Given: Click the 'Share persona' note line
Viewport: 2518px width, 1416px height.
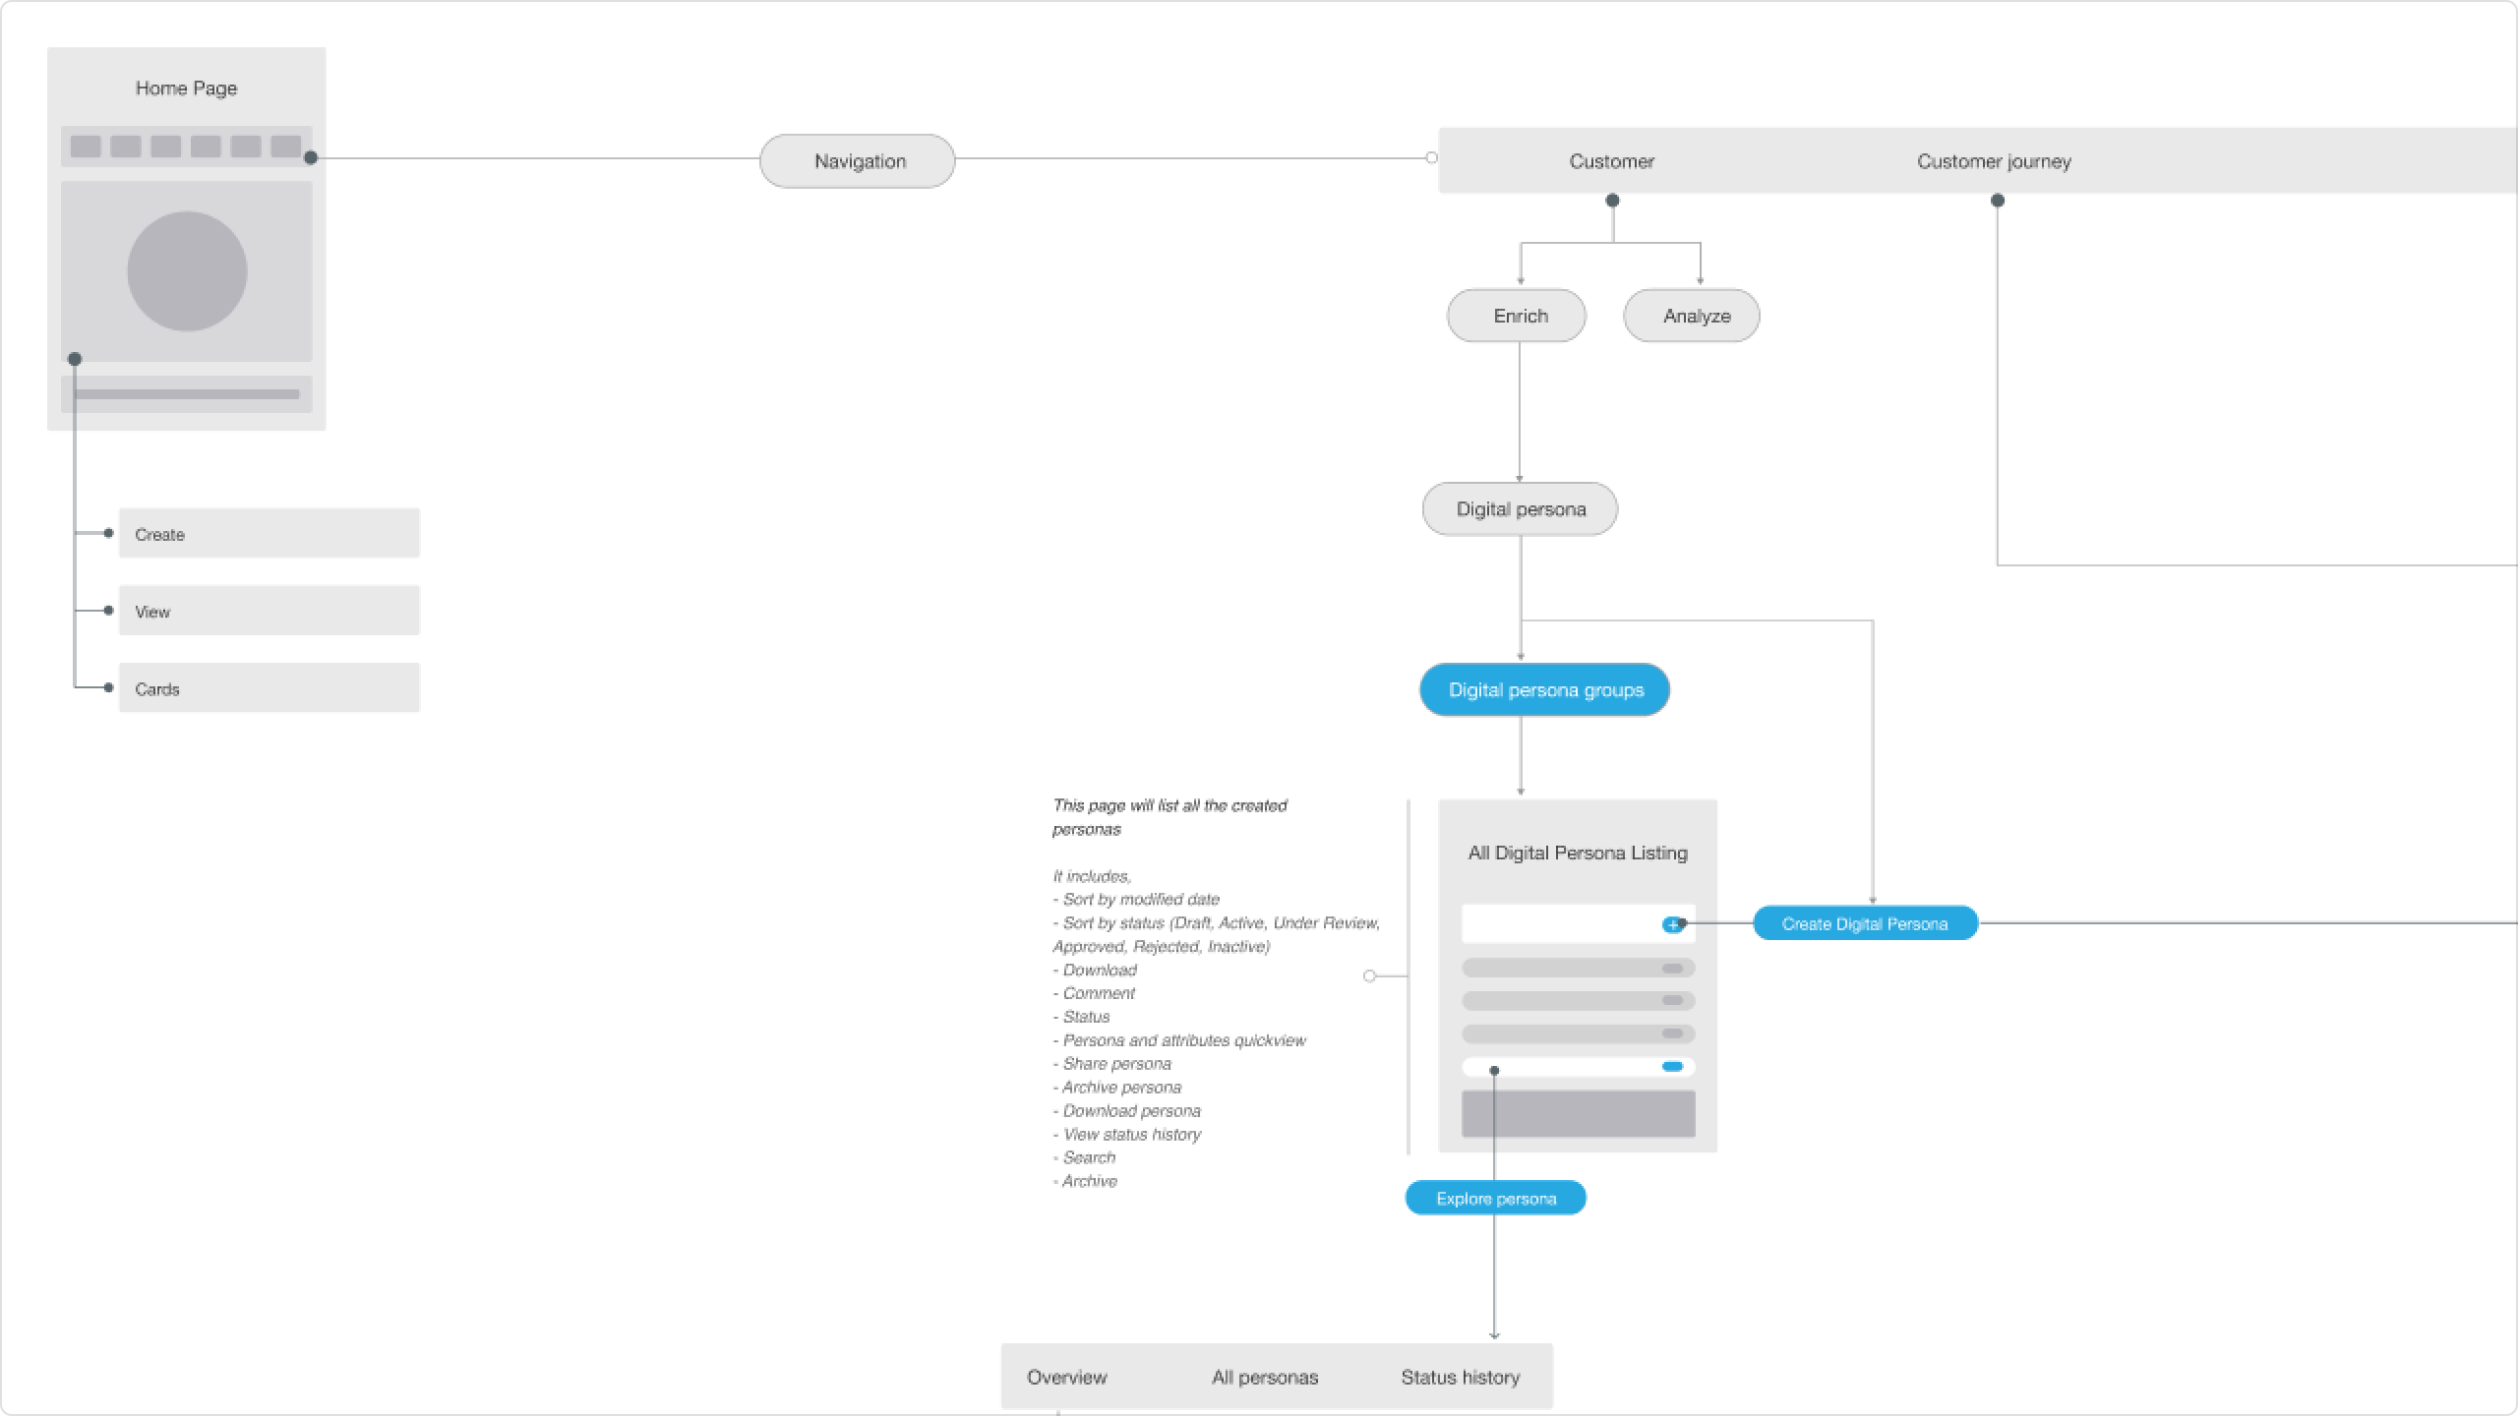Looking at the screenshot, I should (1111, 1063).
